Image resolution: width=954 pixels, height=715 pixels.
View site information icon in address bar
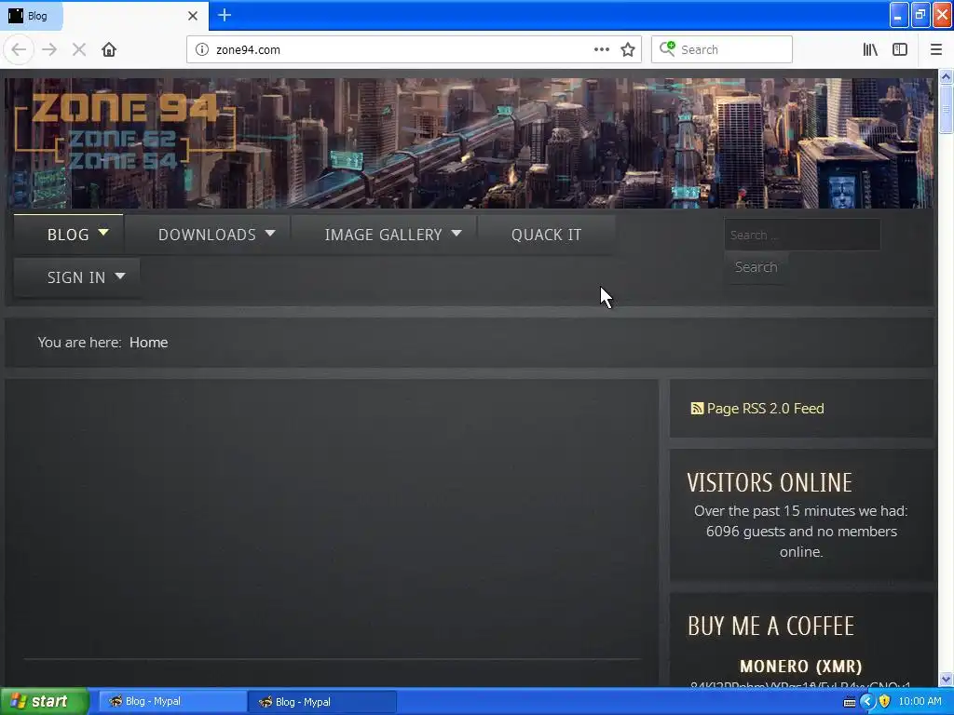click(x=202, y=50)
